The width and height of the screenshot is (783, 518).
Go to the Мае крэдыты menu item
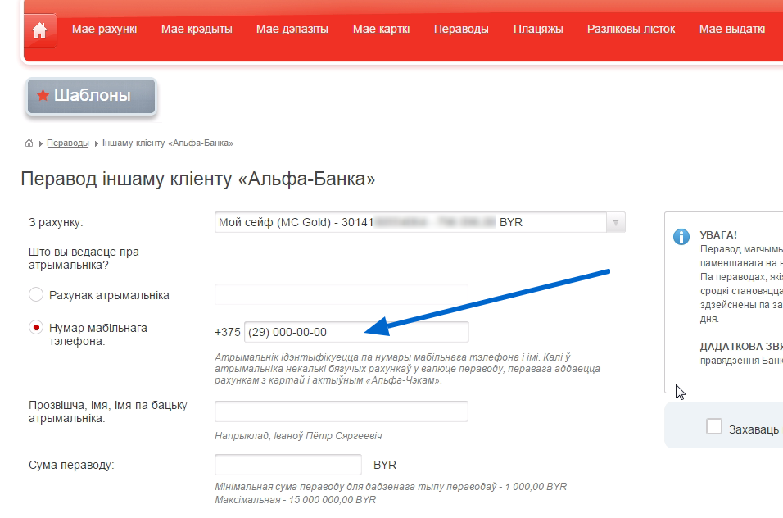click(197, 30)
